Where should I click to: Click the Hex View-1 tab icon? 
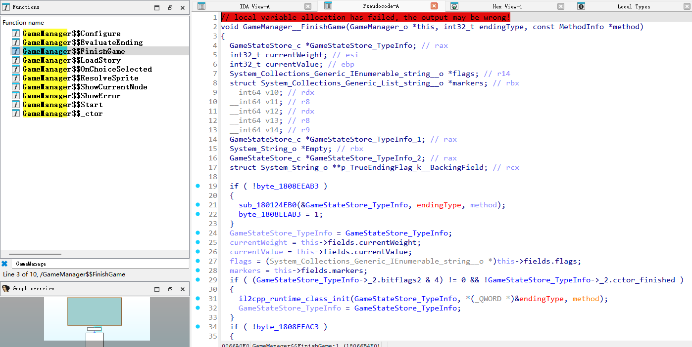[x=454, y=6]
